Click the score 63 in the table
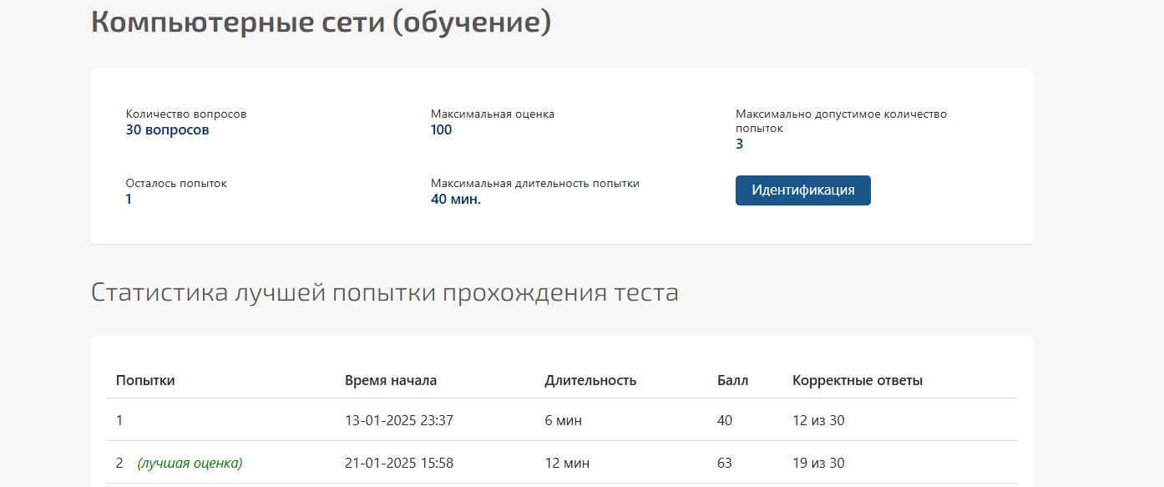This screenshot has height=487, width=1164. (725, 463)
